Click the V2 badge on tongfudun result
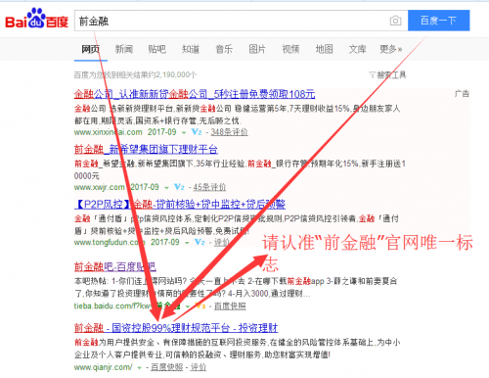This screenshot has height=378, width=489. pos(200,242)
